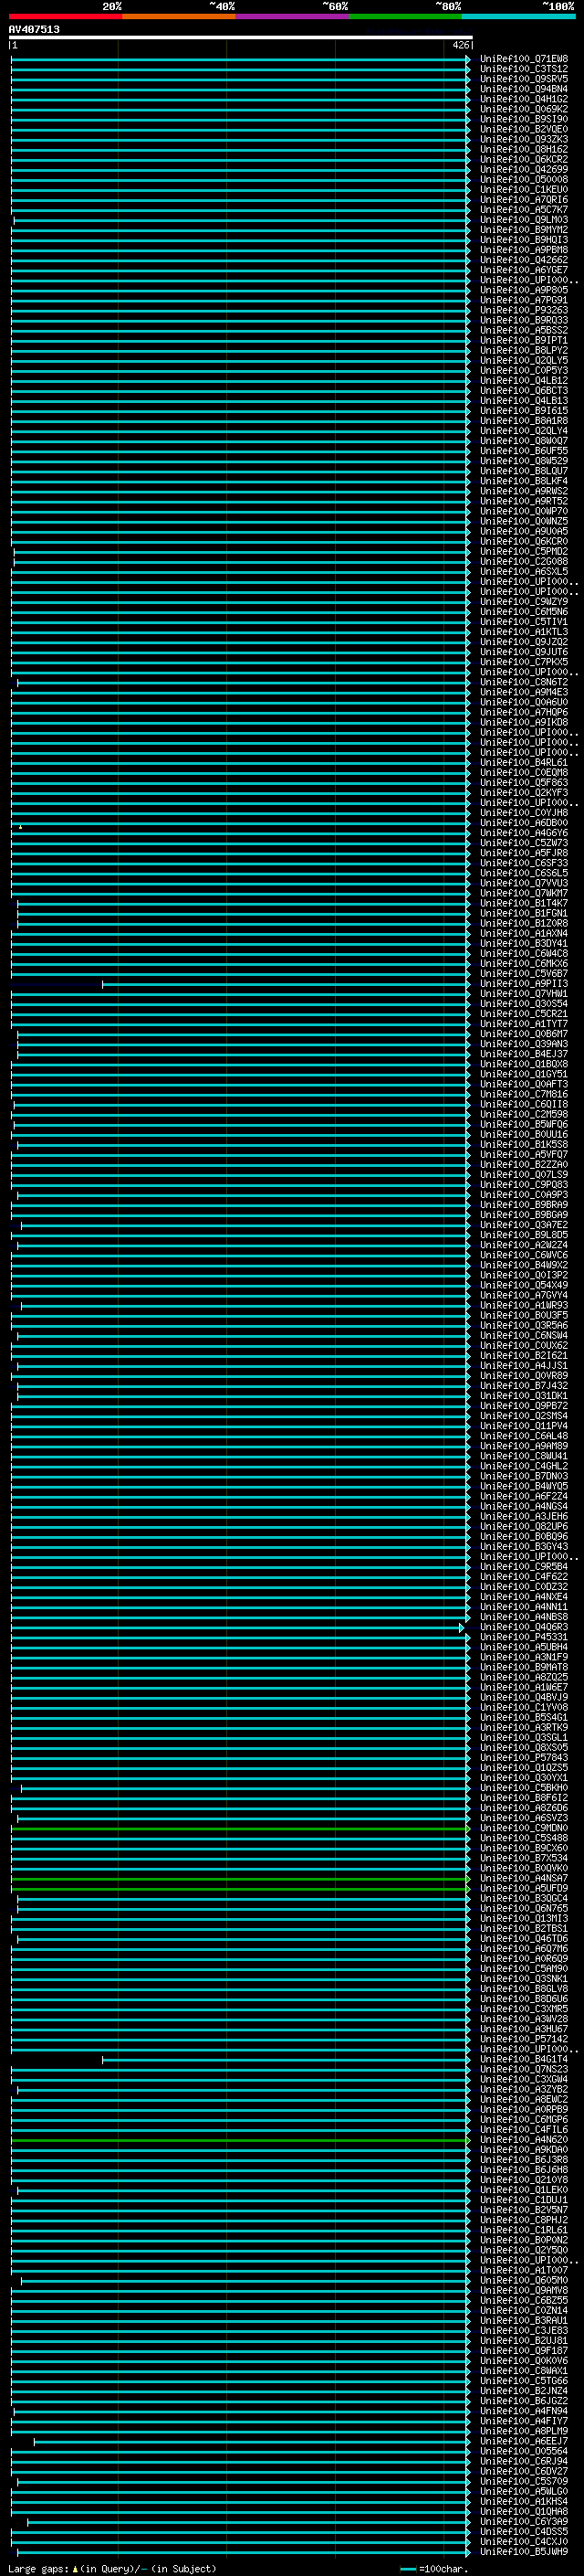Screen dimensions: 584x2576
Task: Click label UniRef100_Q6BCT3
Action: click(x=523, y=390)
